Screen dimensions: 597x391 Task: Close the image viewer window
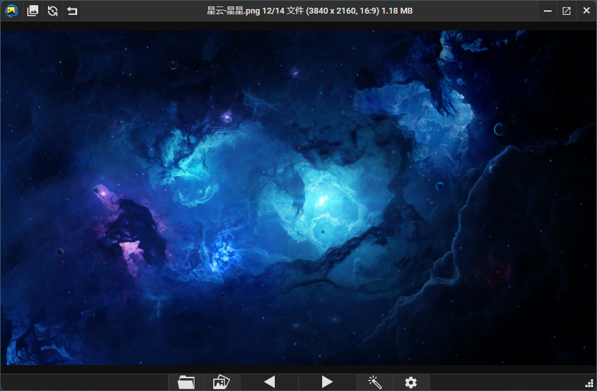pos(585,11)
